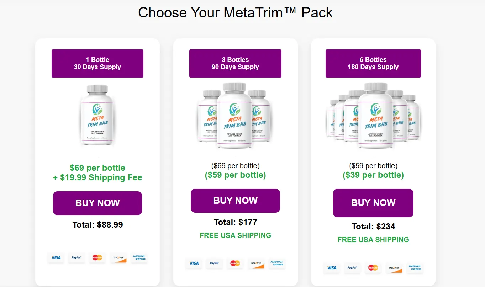Click the single MetaTrim BHB bottle image

97,116
